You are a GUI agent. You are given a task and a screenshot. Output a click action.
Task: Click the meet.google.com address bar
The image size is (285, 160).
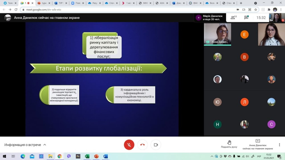111,9
